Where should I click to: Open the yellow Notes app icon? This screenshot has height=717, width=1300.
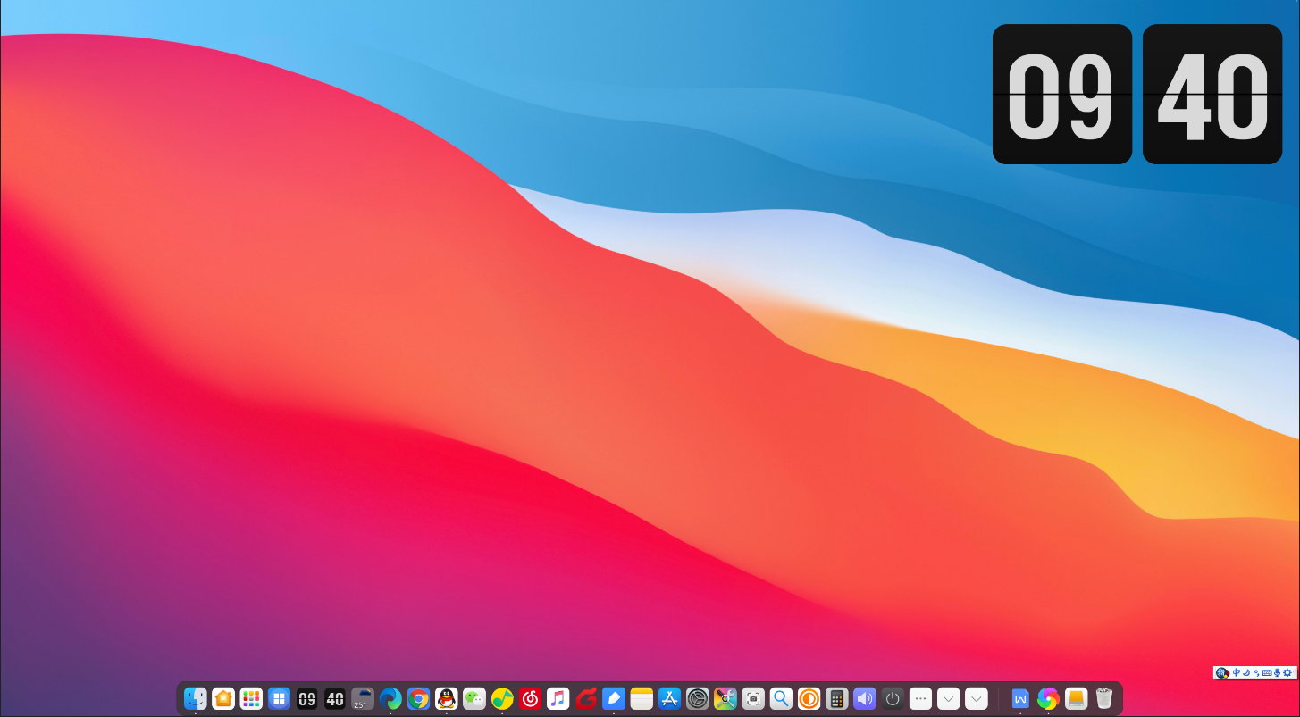(x=642, y=698)
